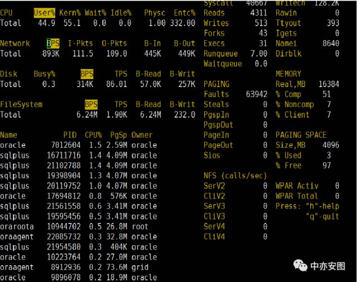Image resolution: width=357 pixels, height=282 pixels.
Task: Click the NFS (calls/sec) heading
Action: click(235, 176)
